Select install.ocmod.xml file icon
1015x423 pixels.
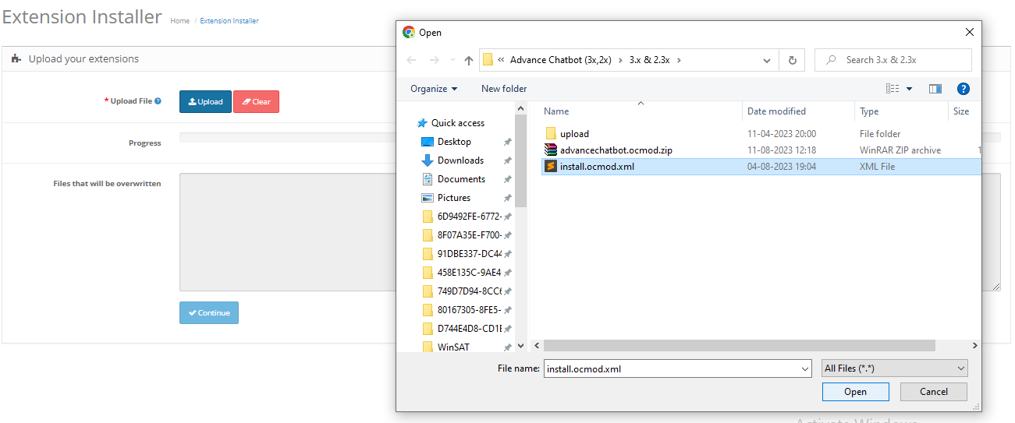pos(551,167)
